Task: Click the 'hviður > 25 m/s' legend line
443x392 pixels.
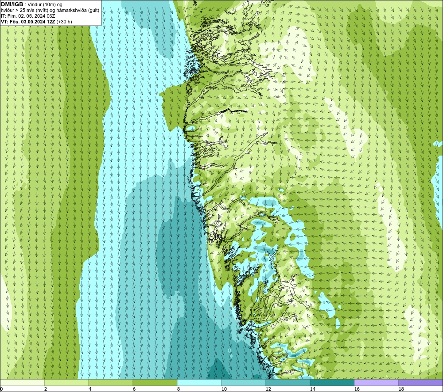Action: 50,11
